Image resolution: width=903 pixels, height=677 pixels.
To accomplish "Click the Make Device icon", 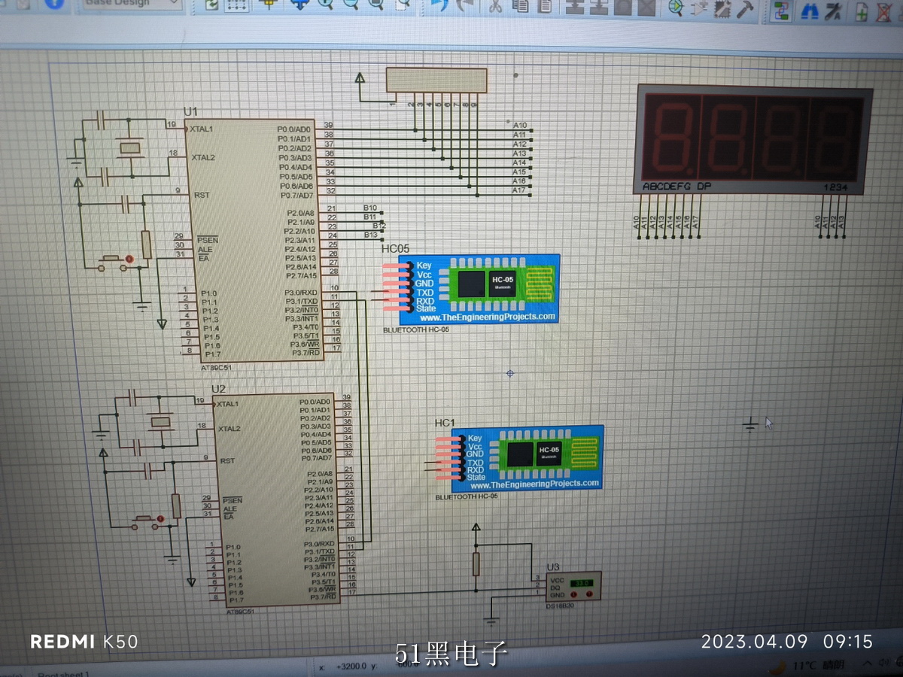I will coord(699,9).
